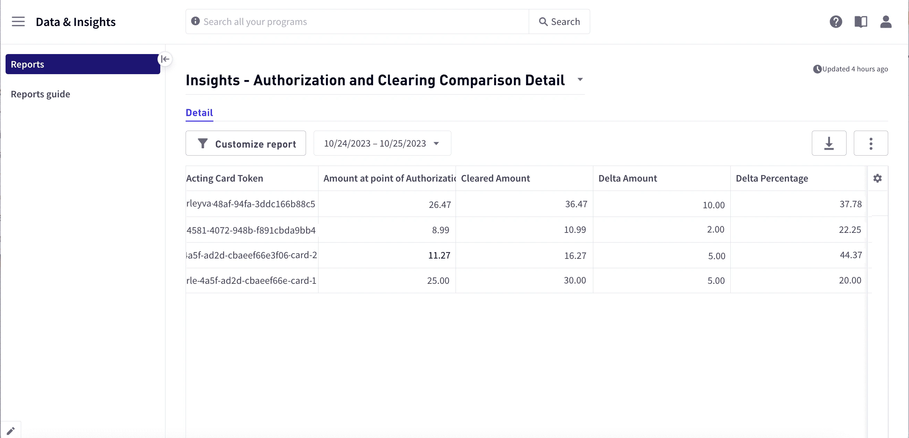Open the table column settings gear icon
This screenshot has width=909, height=438.
tap(877, 178)
